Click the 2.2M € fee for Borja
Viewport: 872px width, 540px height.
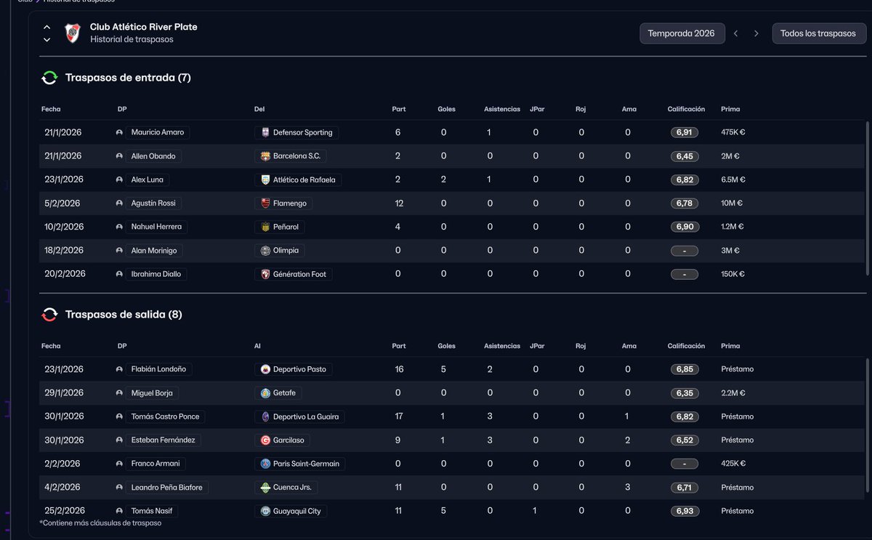(733, 393)
